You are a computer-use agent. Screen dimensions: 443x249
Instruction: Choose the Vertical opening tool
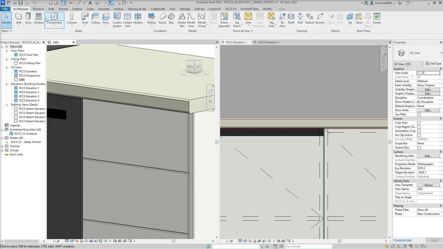pyautogui.click(x=309, y=19)
